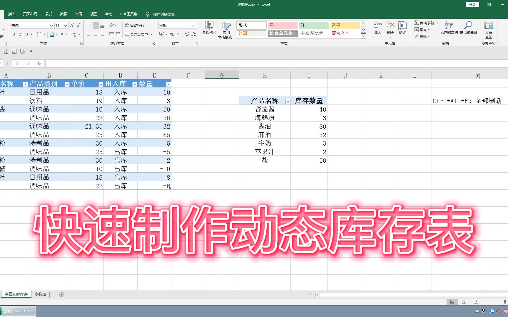Apply font color A button
Image resolution: width=508 pixels, height=317 pixels.
point(62,34)
